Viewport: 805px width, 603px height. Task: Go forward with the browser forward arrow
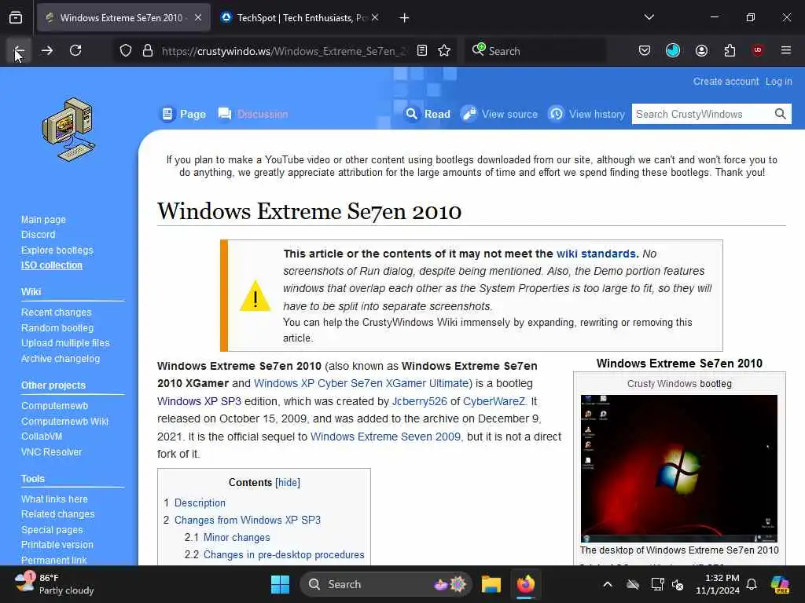click(x=47, y=51)
